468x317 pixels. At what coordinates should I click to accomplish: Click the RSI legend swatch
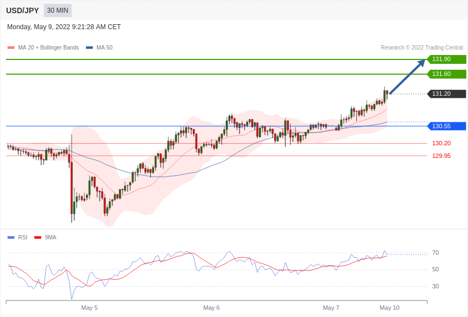coord(11,238)
